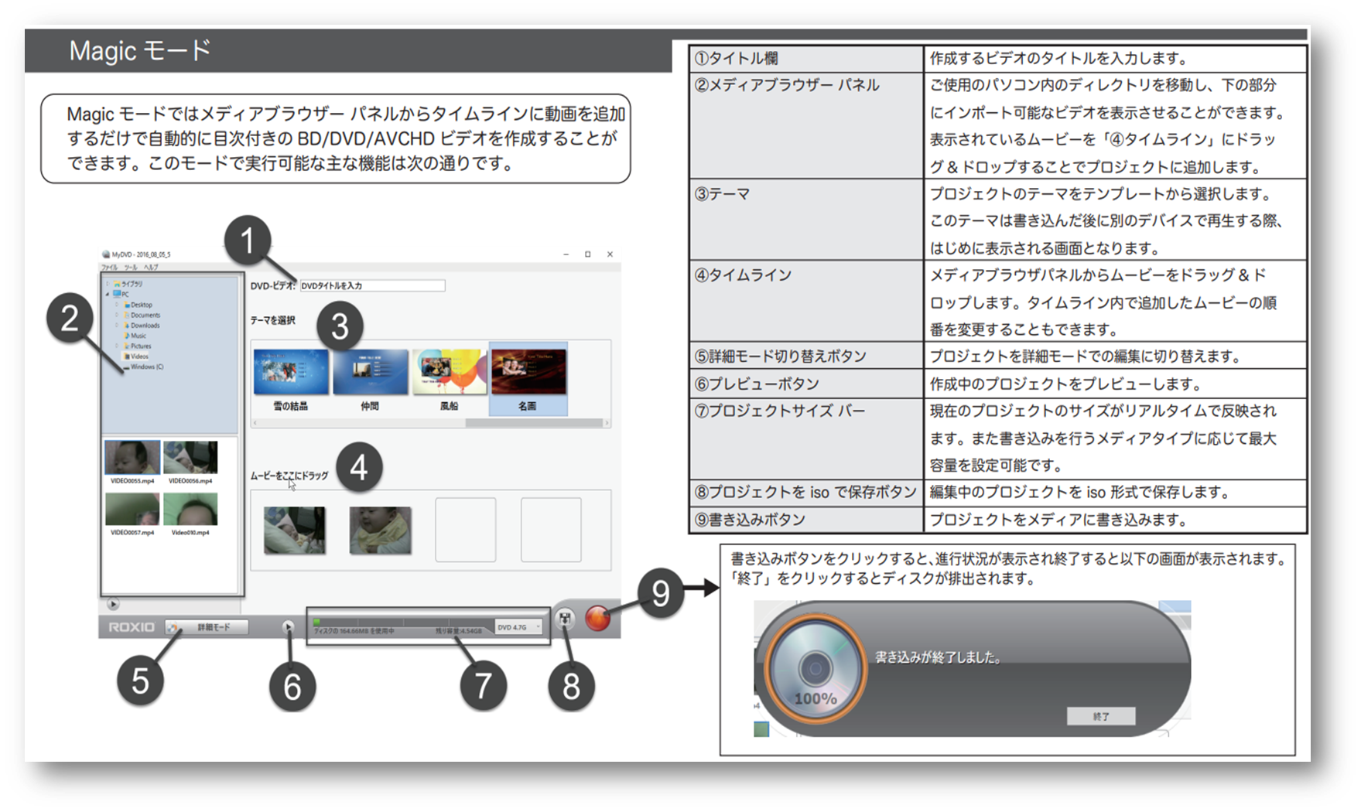The height and width of the screenshot is (812, 1361).
Task: Open the DVD 4.7G media size dropdown
Action: (x=518, y=627)
